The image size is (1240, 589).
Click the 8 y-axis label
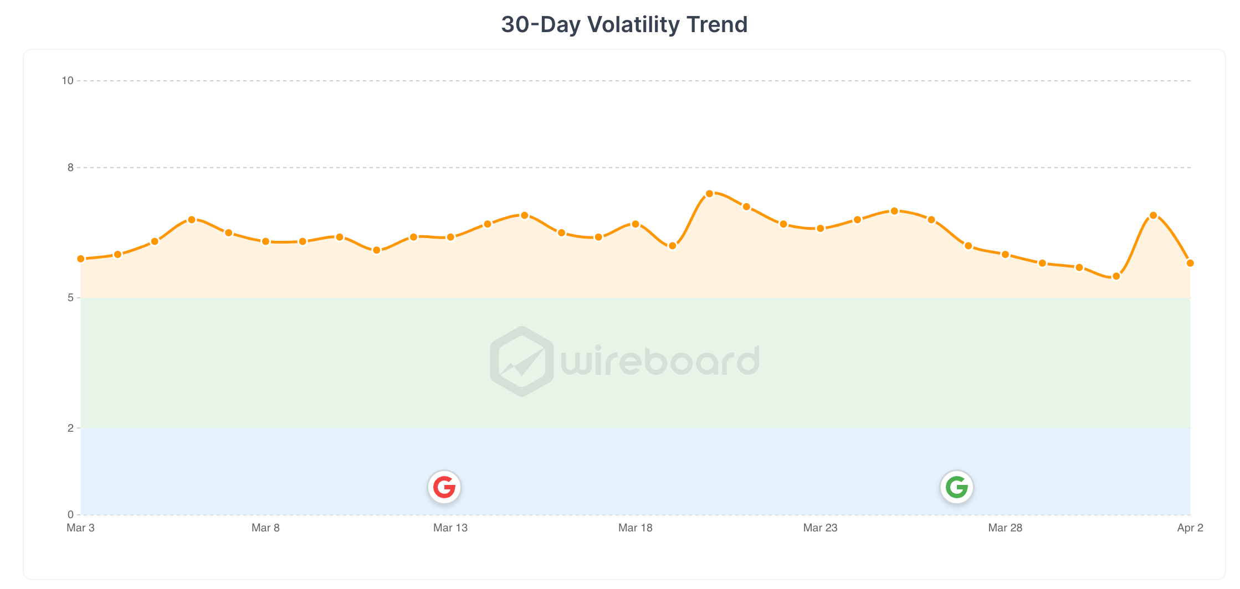pyautogui.click(x=70, y=168)
